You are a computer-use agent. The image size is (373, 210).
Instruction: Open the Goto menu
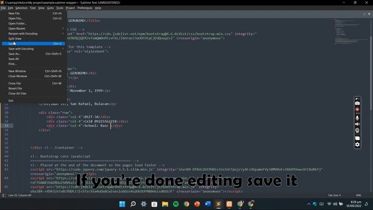(x=50, y=8)
